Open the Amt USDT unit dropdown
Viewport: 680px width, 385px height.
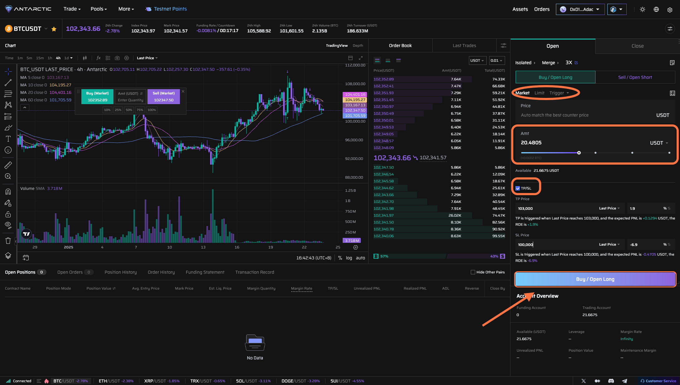tap(659, 143)
